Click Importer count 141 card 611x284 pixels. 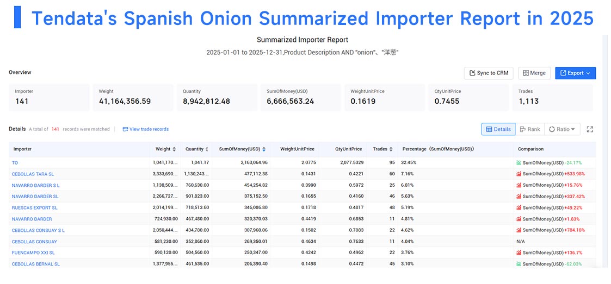[49, 97]
